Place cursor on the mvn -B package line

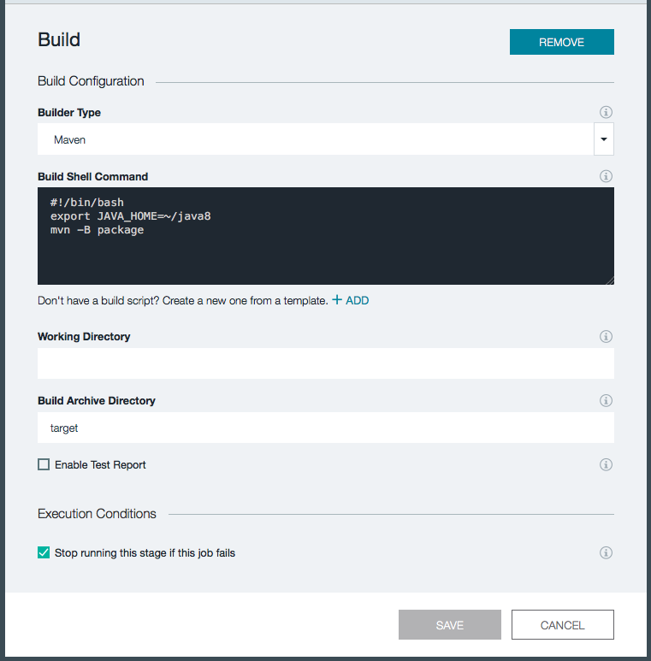pyautogui.click(x=98, y=230)
